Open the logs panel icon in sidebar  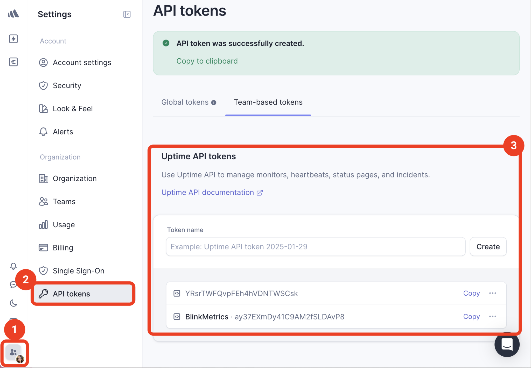click(13, 62)
